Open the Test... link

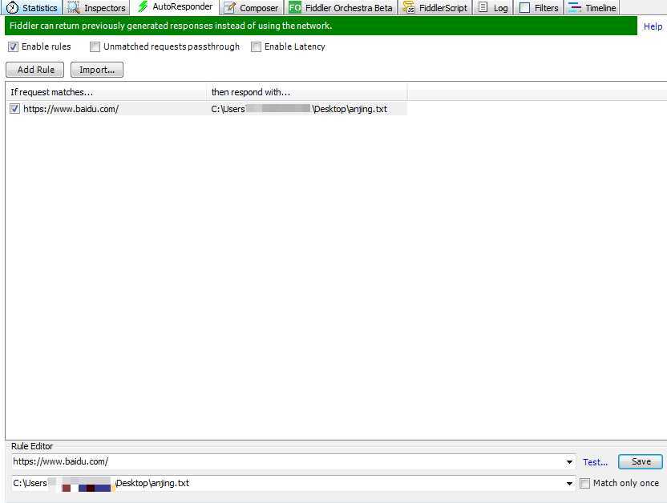595,462
